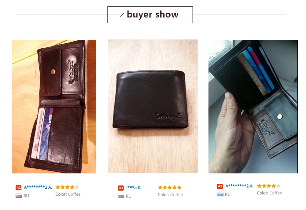Click RU country label under middle review
The image size is (306, 210).
tap(128, 196)
